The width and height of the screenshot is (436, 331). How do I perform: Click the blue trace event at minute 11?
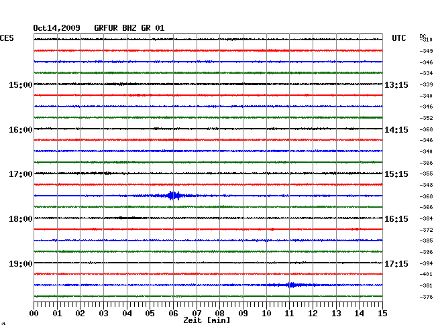291,285
